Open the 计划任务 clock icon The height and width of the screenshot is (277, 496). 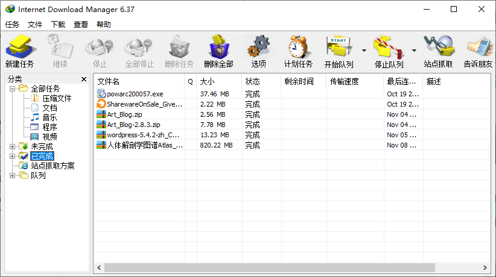click(x=298, y=47)
